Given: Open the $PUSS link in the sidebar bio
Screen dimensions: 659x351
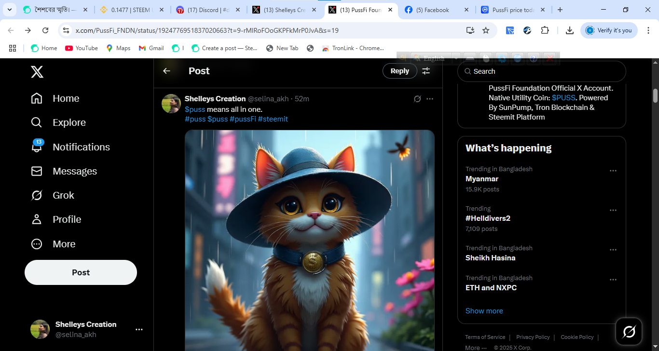Looking at the screenshot, I should [x=563, y=98].
